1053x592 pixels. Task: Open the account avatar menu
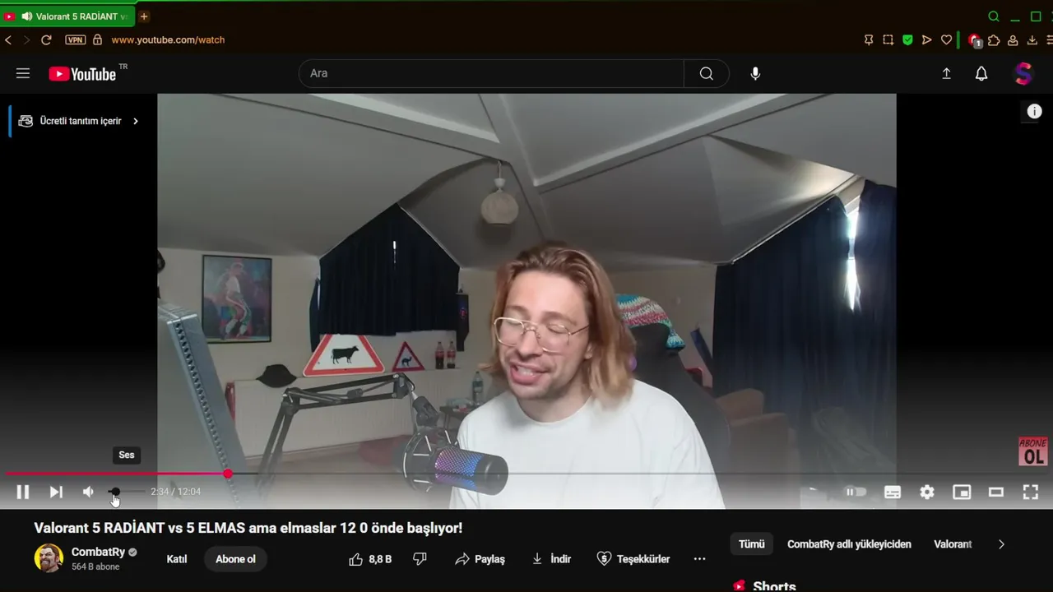point(1023,73)
